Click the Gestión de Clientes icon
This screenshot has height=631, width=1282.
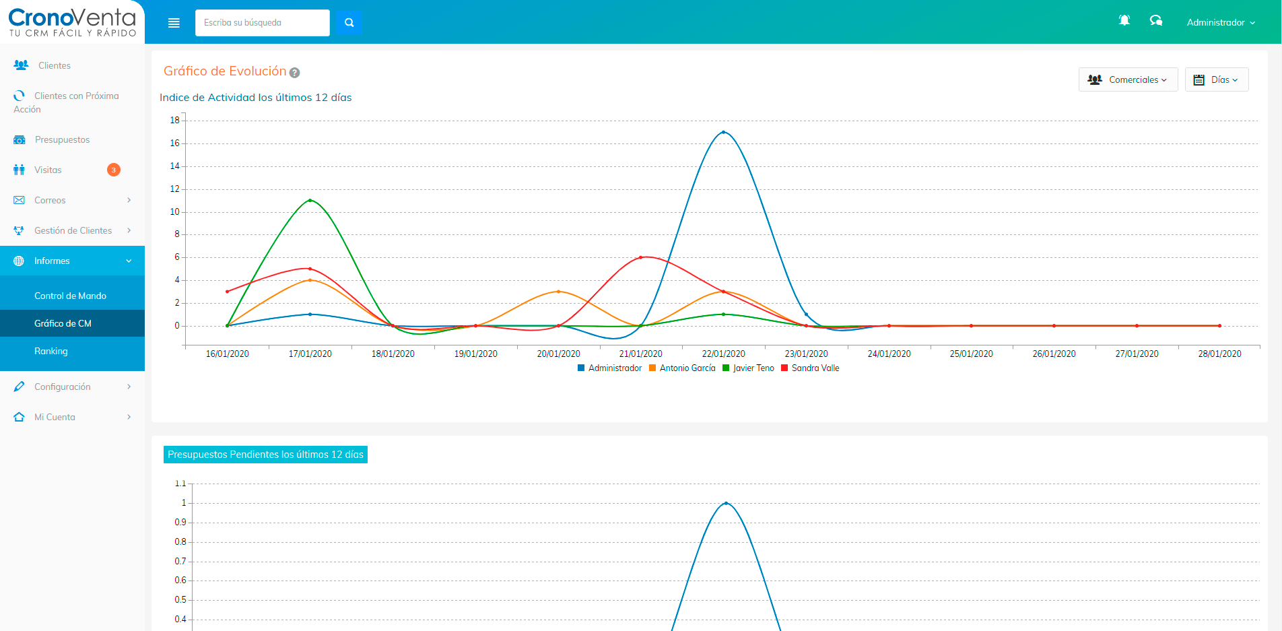19,230
